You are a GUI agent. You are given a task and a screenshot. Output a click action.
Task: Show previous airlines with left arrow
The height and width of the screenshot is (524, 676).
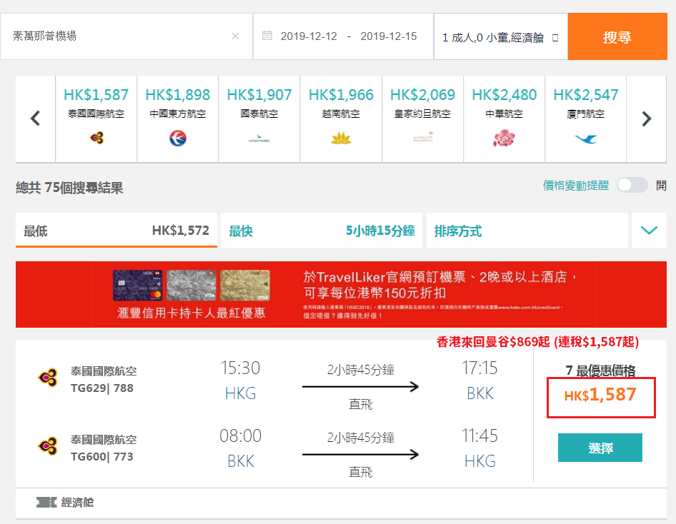point(35,119)
